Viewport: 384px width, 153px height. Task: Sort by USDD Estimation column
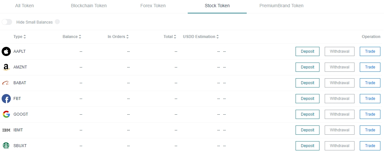point(201,37)
